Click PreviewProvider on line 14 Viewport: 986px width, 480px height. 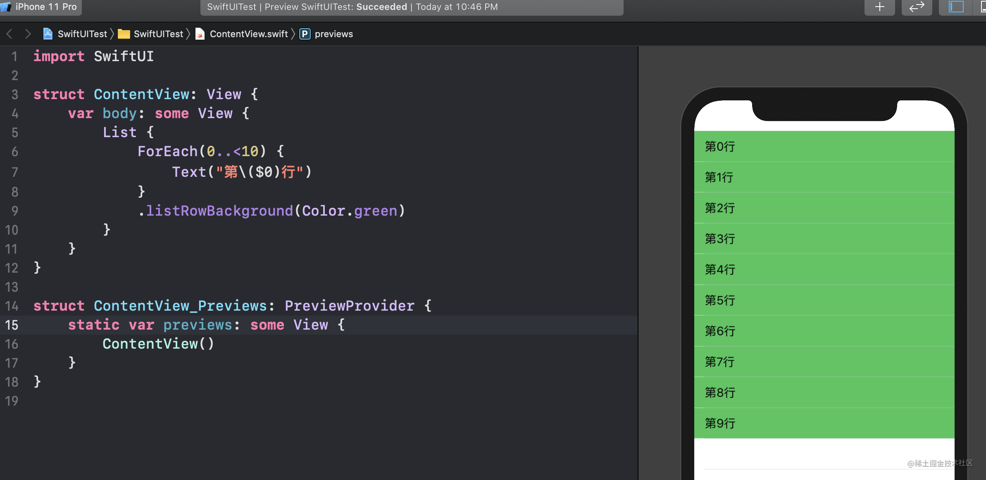click(x=350, y=306)
